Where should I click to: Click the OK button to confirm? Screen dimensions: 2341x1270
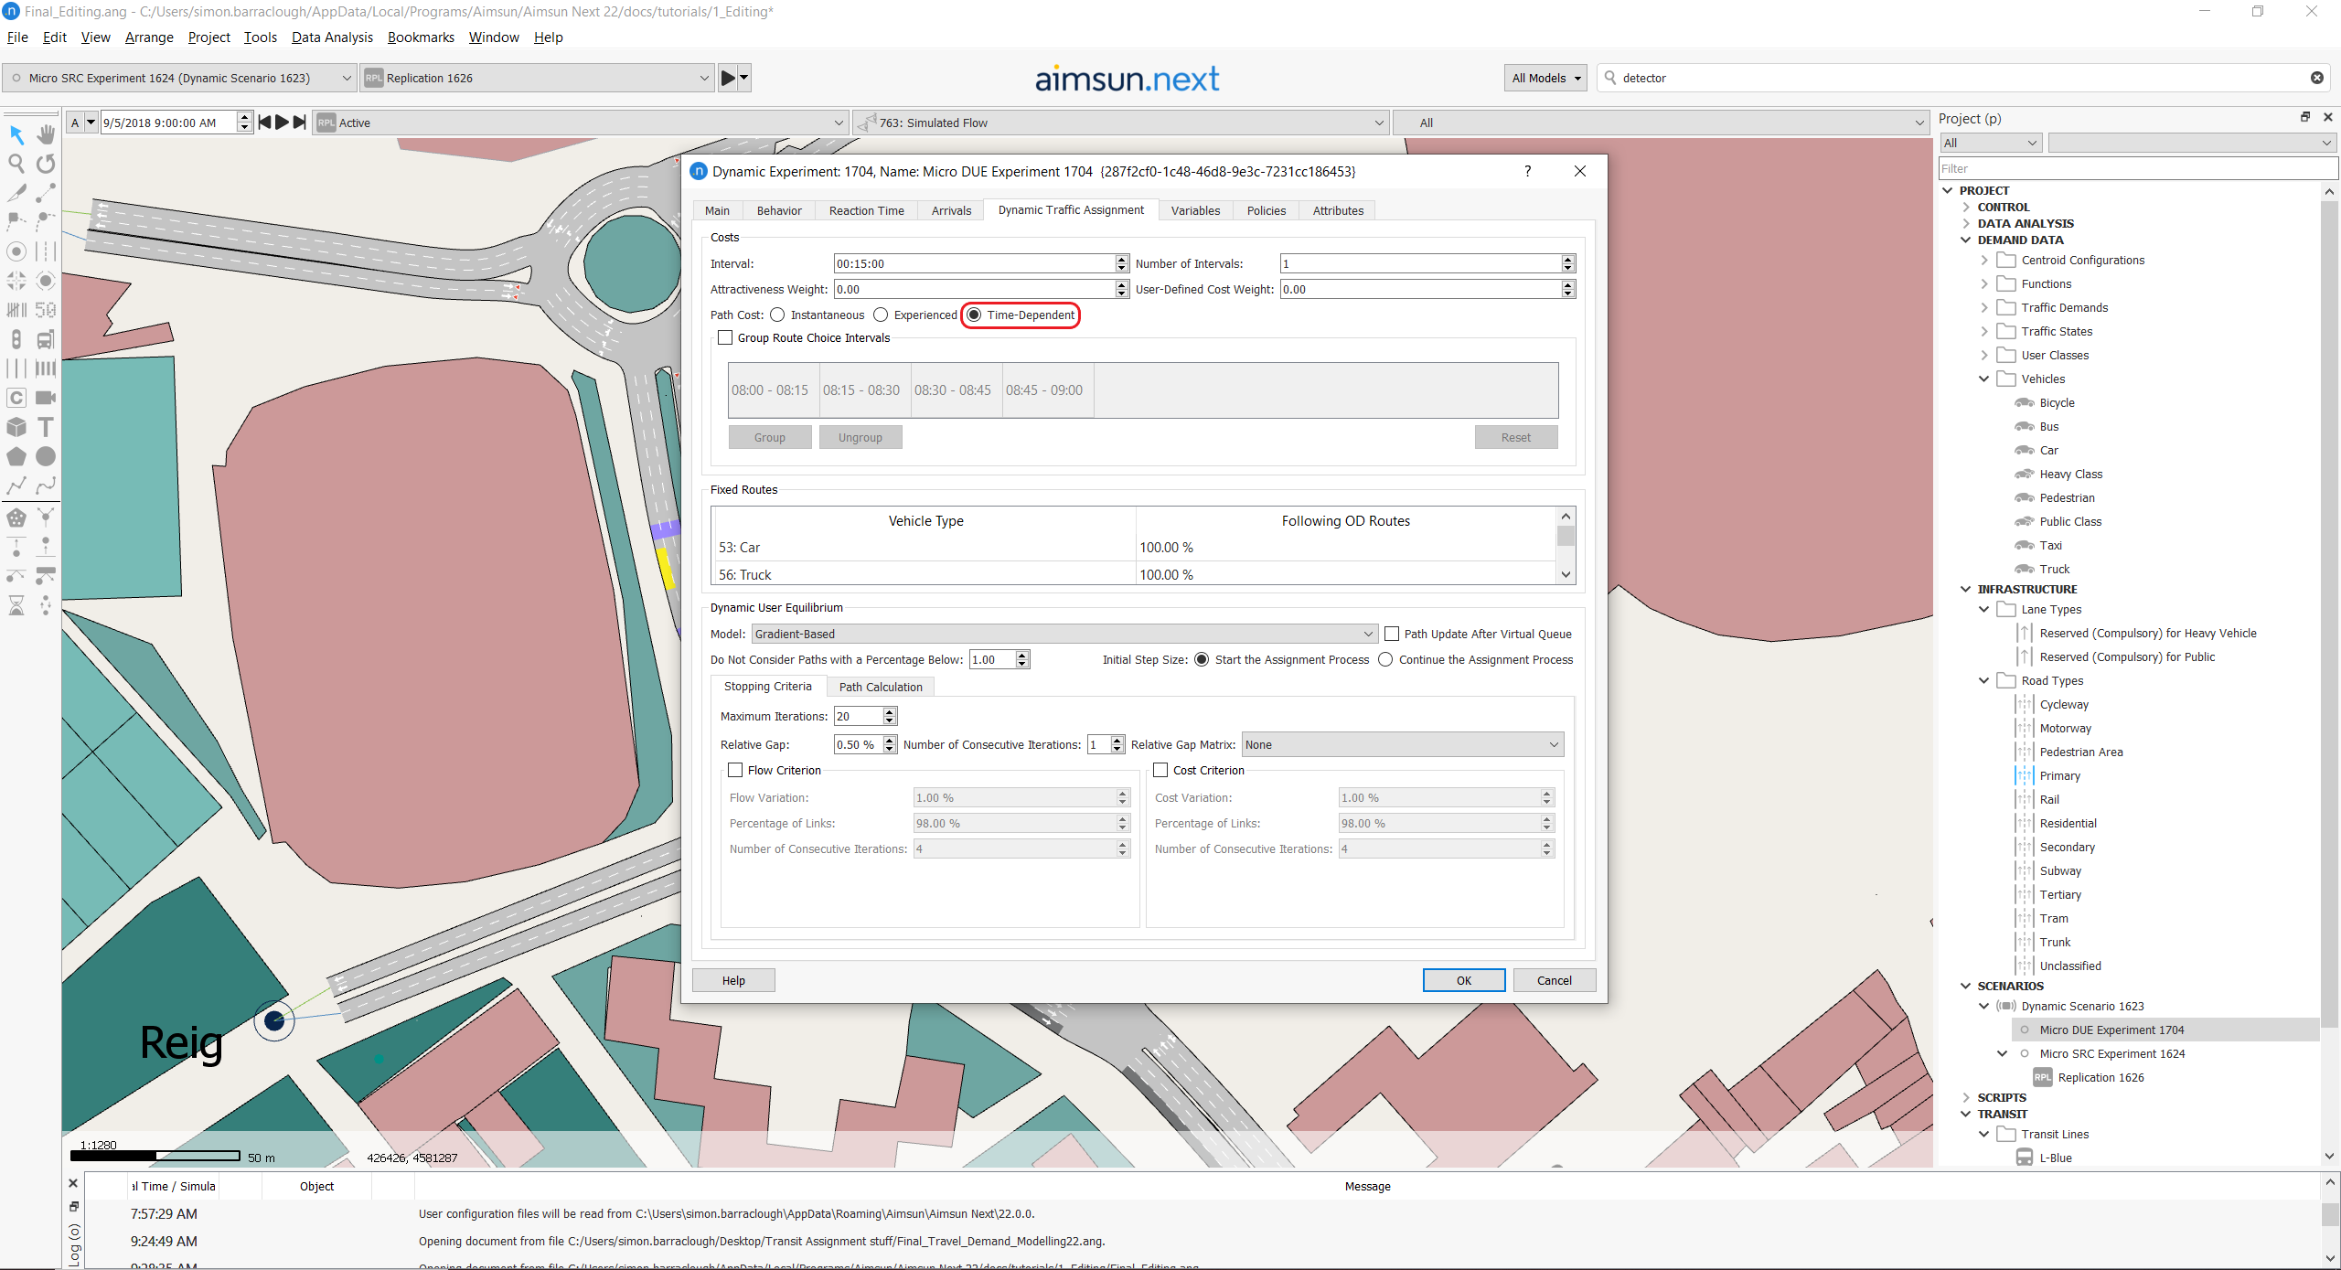1462,981
